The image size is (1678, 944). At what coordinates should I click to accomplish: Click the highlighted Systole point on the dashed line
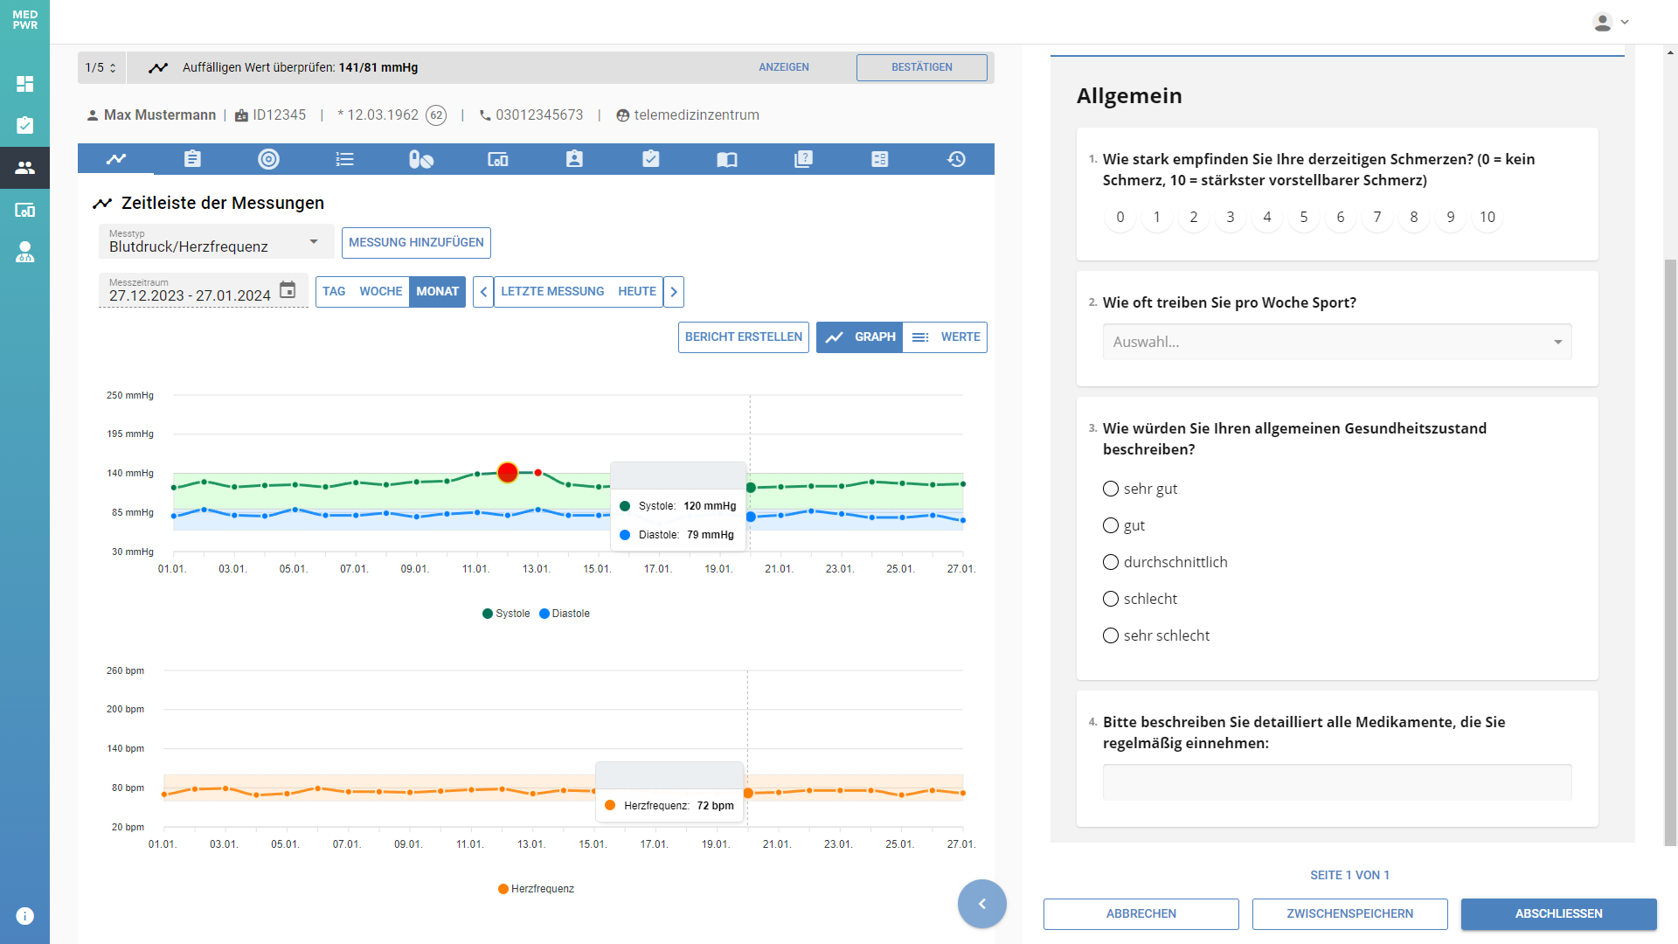tap(751, 488)
